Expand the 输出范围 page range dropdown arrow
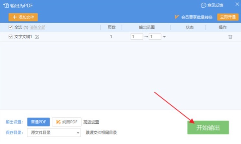Viewport: 241px width, 144px height. tap(164, 37)
